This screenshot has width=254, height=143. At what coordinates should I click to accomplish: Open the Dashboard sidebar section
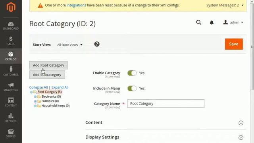(x=11, y=26)
